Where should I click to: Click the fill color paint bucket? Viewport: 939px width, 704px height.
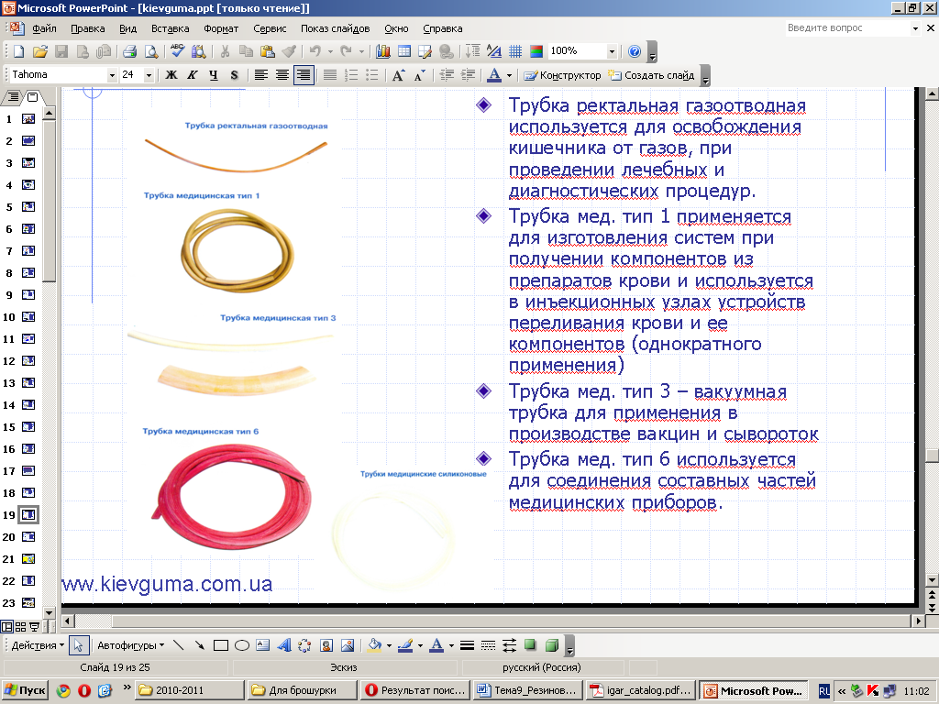(375, 645)
